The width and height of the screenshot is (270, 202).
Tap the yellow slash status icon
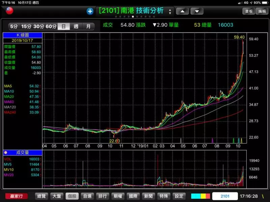pyautogui.click(x=263, y=196)
